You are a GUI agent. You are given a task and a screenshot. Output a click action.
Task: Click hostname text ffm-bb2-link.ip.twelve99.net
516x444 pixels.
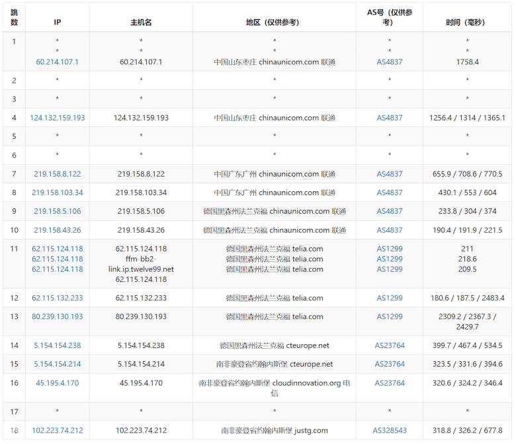pos(141,264)
